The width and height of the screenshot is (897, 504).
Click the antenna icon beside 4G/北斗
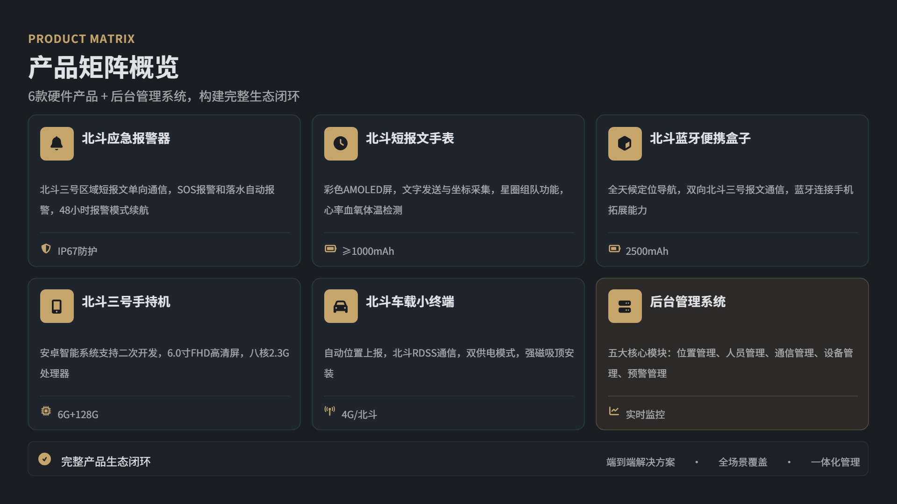point(330,411)
